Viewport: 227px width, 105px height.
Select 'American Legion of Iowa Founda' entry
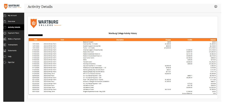(93, 50)
